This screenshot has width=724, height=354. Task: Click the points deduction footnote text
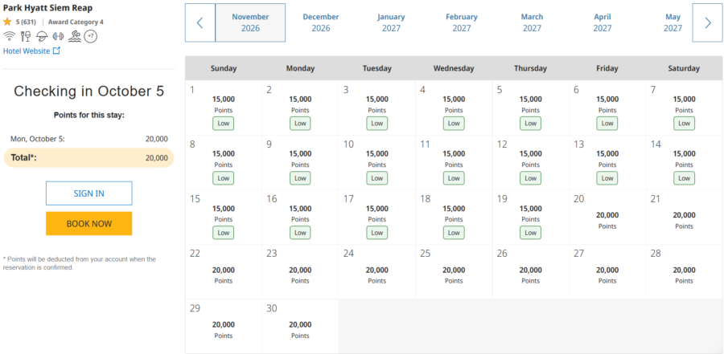pos(80,263)
